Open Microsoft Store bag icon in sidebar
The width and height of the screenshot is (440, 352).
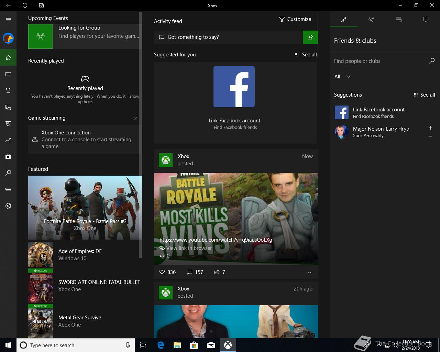8,156
